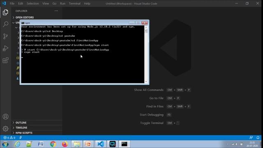Screen dimensions: 263x148
Task: Open the Search view in the activity bar
Action: tap(5, 24)
